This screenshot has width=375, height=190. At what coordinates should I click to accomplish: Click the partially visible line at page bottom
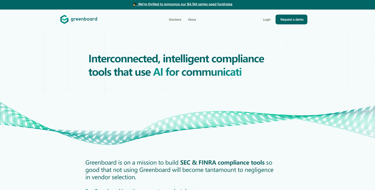click(x=143, y=189)
